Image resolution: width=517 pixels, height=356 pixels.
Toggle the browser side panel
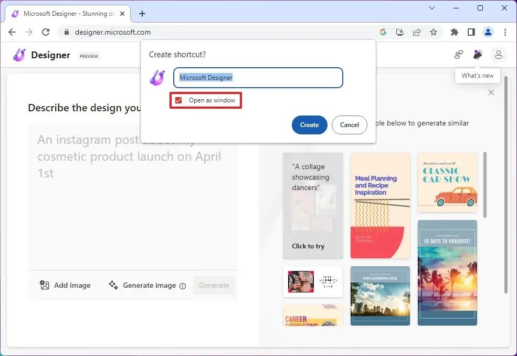pyautogui.click(x=471, y=32)
